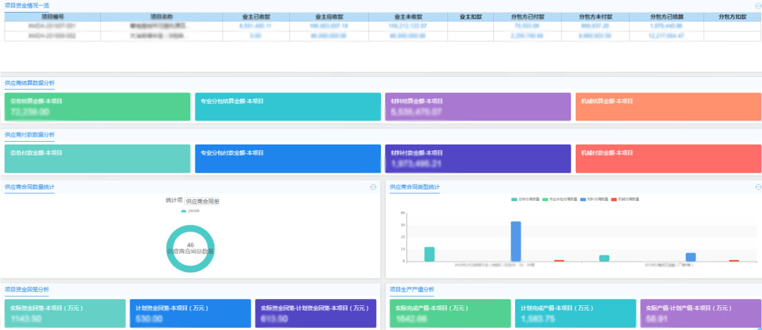
Task: Toggle 劳务合同数量 legend series
Action: 524,200
